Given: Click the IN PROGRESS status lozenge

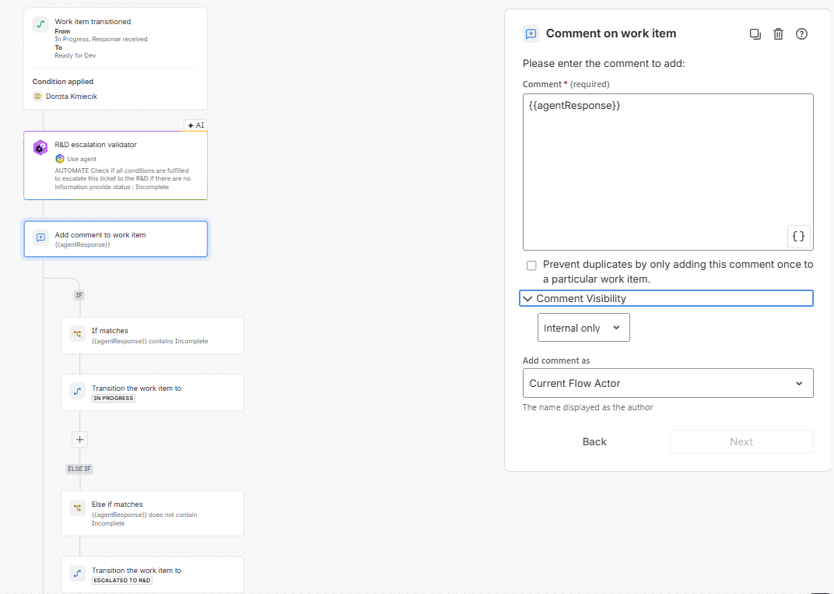Looking at the screenshot, I should (114, 398).
